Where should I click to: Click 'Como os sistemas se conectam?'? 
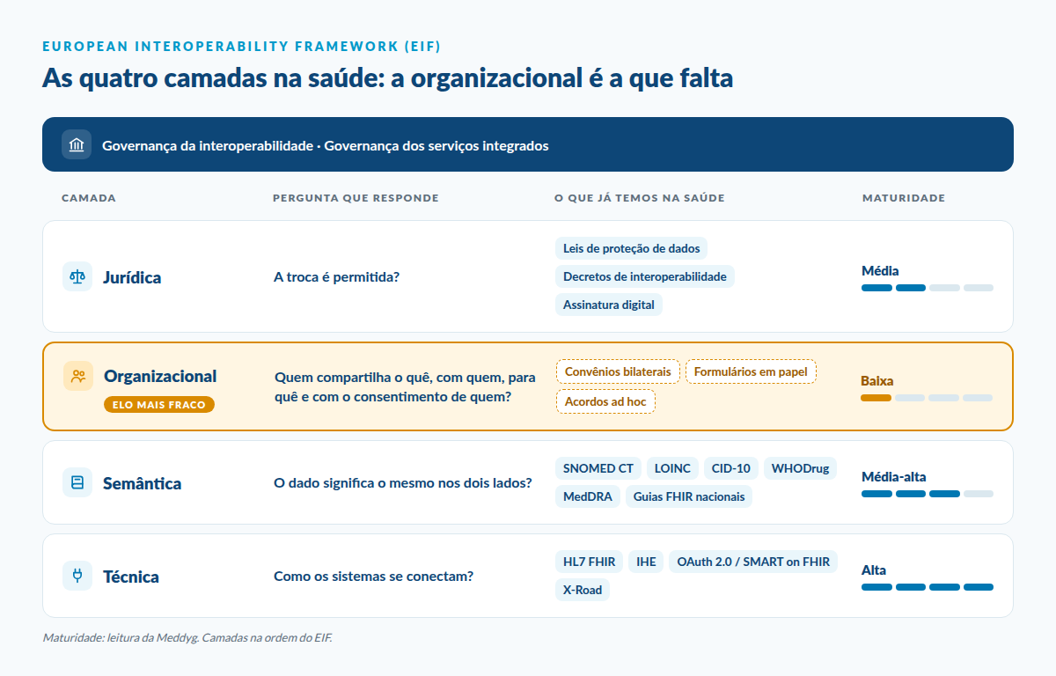tap(374, 577)
